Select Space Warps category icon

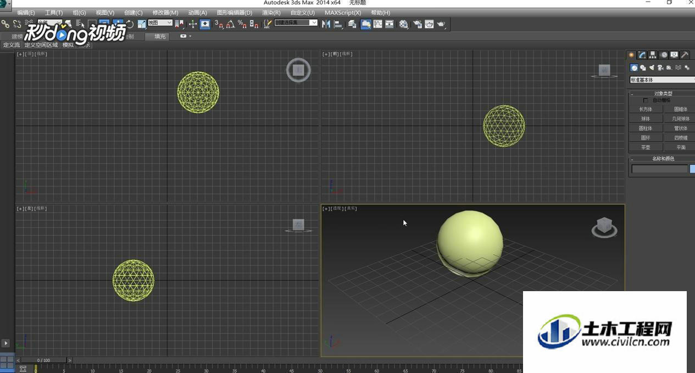click(678, 68)
